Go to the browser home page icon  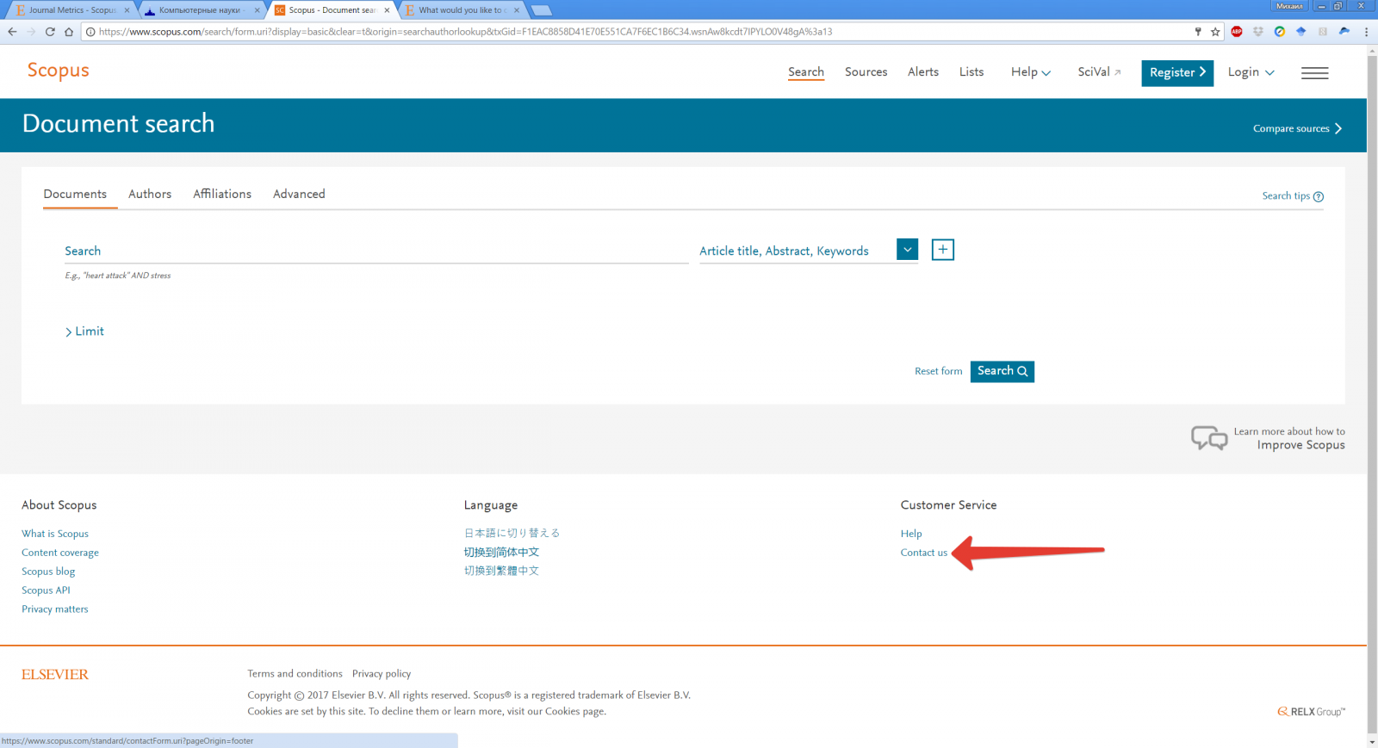pyautogui.click(x=69, y=32)
